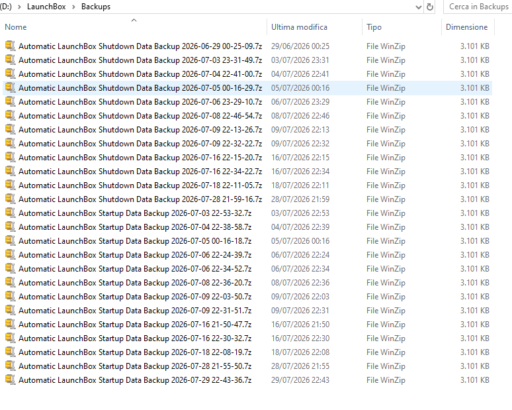Click archive icon of Shutdown Backup 2026-07-08 22-46-54

click(10, 115)
